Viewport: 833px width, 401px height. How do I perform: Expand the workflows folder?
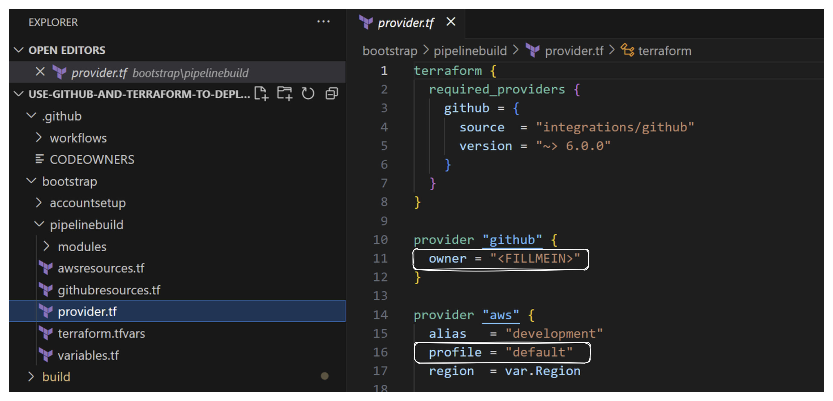pyautogui.click(x=39, y=138)
